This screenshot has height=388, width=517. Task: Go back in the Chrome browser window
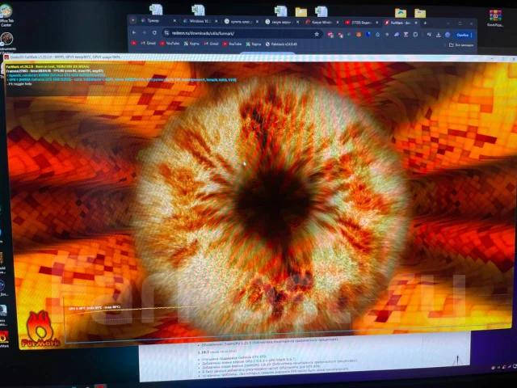click(x=134, y=32)
